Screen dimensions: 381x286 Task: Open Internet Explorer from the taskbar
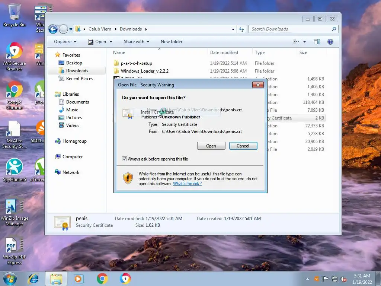(33, 279)
